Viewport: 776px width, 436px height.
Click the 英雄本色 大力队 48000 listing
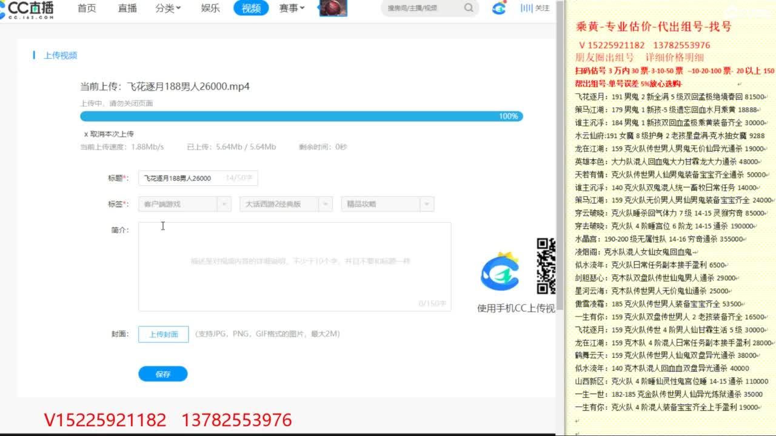pyautogui.click(x=669, y=162)
